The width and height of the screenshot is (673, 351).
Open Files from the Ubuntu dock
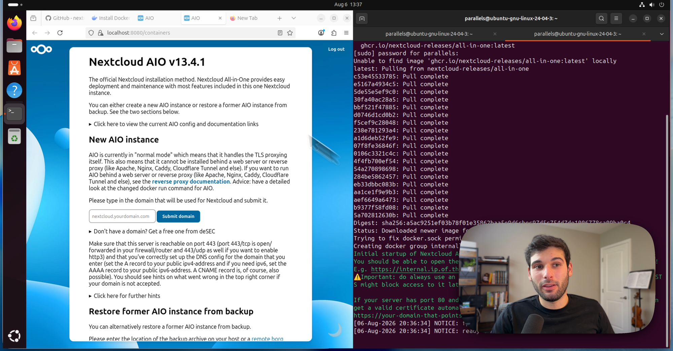14,45
